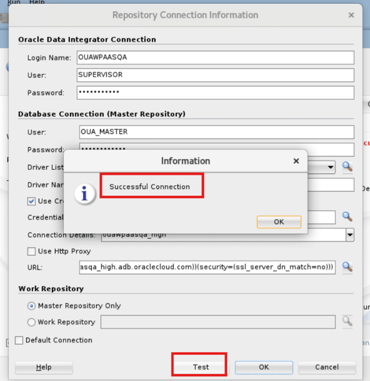Close the Information popup
The width and height of the screenshot is (370, 381).
pos(296,161)
